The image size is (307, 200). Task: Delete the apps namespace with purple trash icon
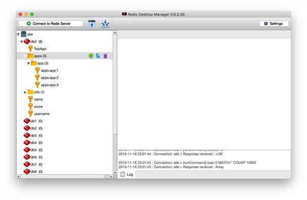[x=105, y=56]
